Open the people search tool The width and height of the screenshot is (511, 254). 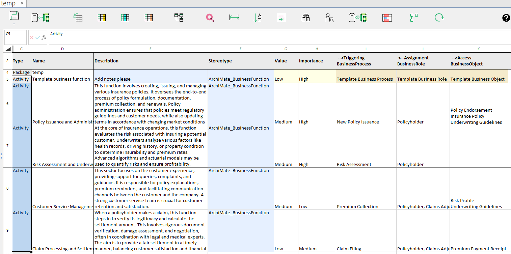pyautogui.click(x=330, y=18)
